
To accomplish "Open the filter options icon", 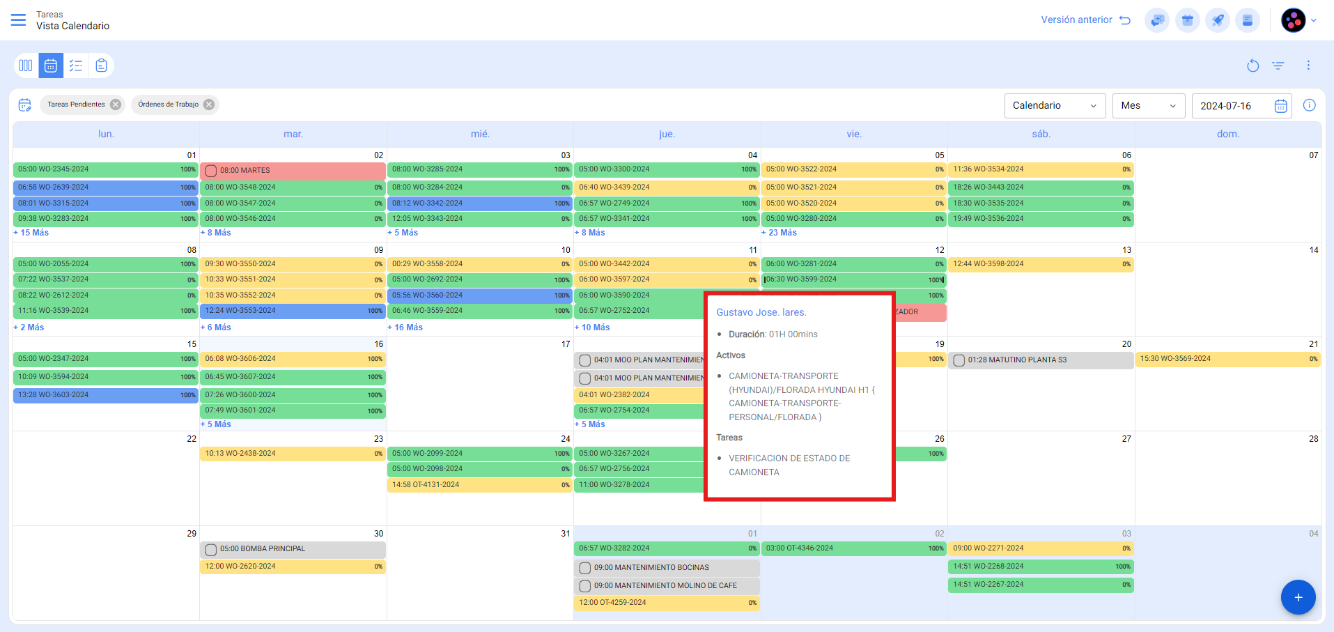I will 1278,65.
